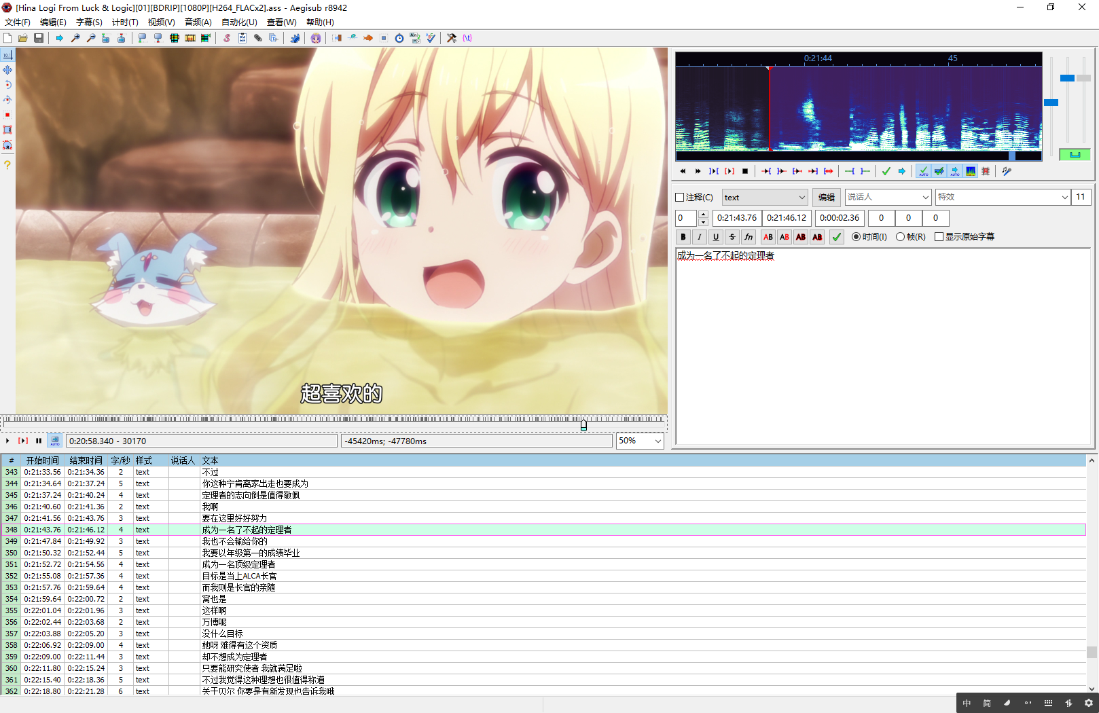
Task: Launch the ASSDraw3 character icon
Action: 316,38
